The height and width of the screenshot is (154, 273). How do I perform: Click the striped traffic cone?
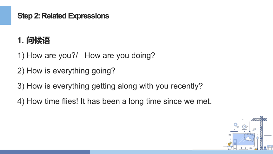(265, 148)
